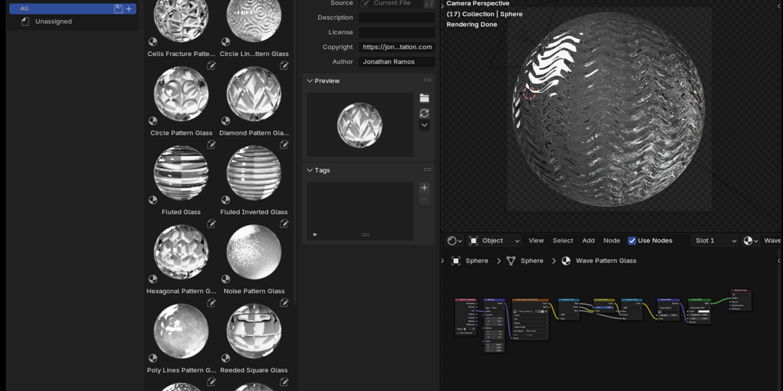Click the Wave Pattern Glass material breadcrumb

tap(599, 261)
